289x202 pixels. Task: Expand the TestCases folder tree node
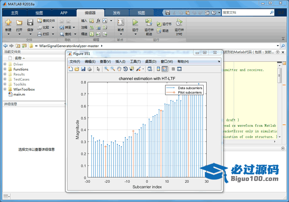[5, 79]
